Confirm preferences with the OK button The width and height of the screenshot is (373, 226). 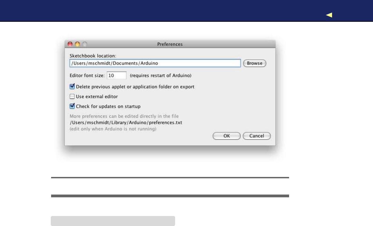point(227,136)
